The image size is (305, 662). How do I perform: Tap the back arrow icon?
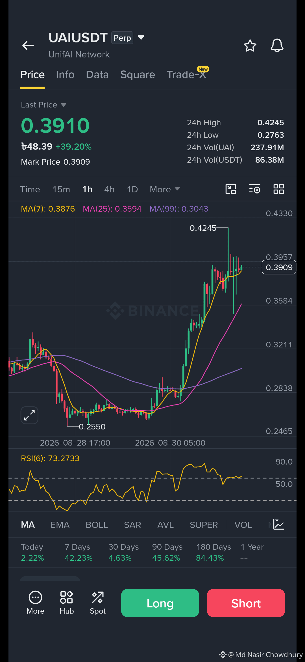point(28,45)
